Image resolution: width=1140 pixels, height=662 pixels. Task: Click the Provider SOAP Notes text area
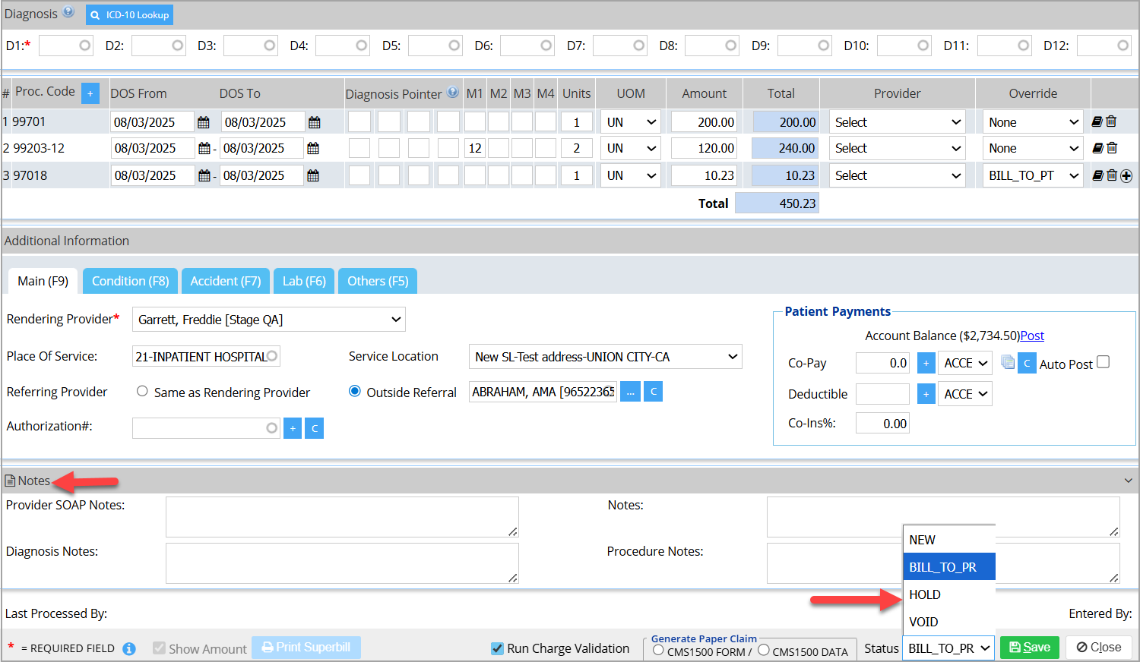342,516
